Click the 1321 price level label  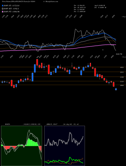coord(122,67)
